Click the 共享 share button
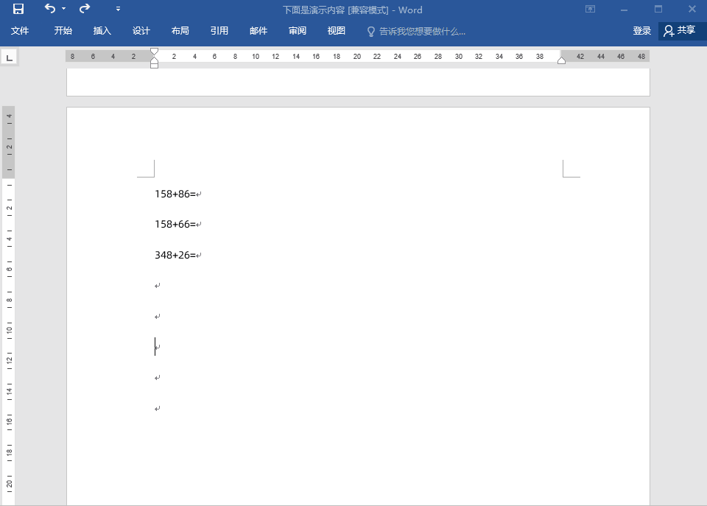 pos(679,31)
